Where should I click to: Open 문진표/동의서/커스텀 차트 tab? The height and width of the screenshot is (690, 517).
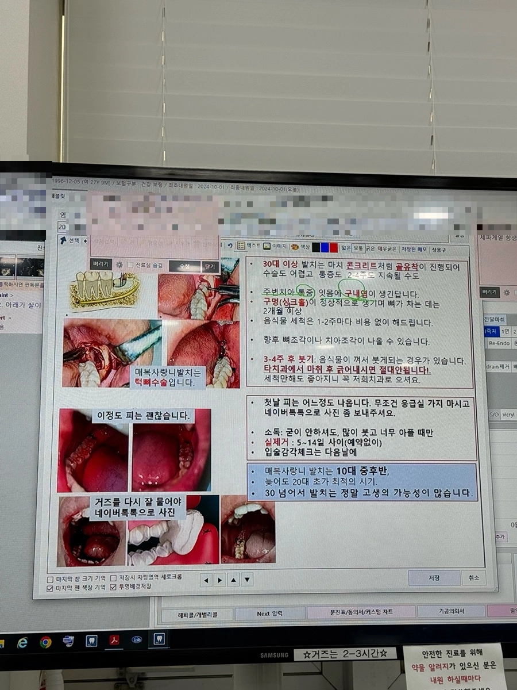click(361, 612)
